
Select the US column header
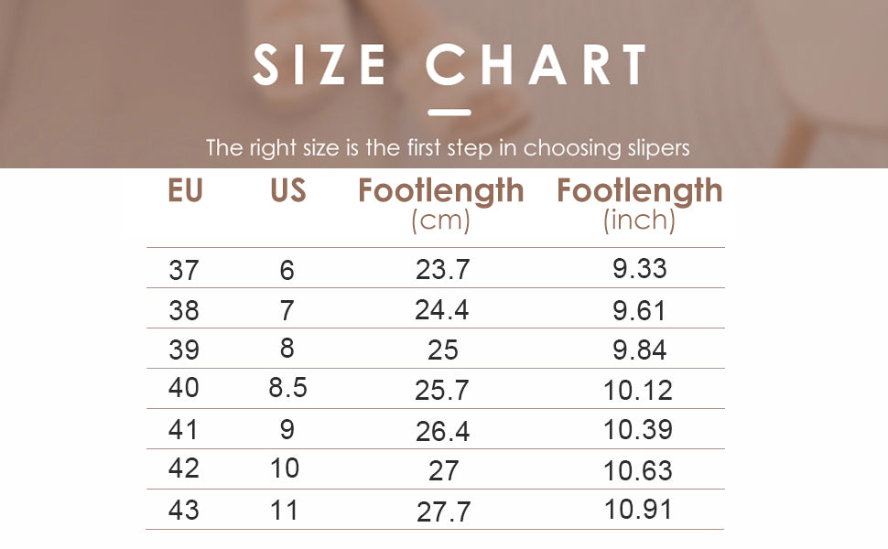tap(287, 190)
